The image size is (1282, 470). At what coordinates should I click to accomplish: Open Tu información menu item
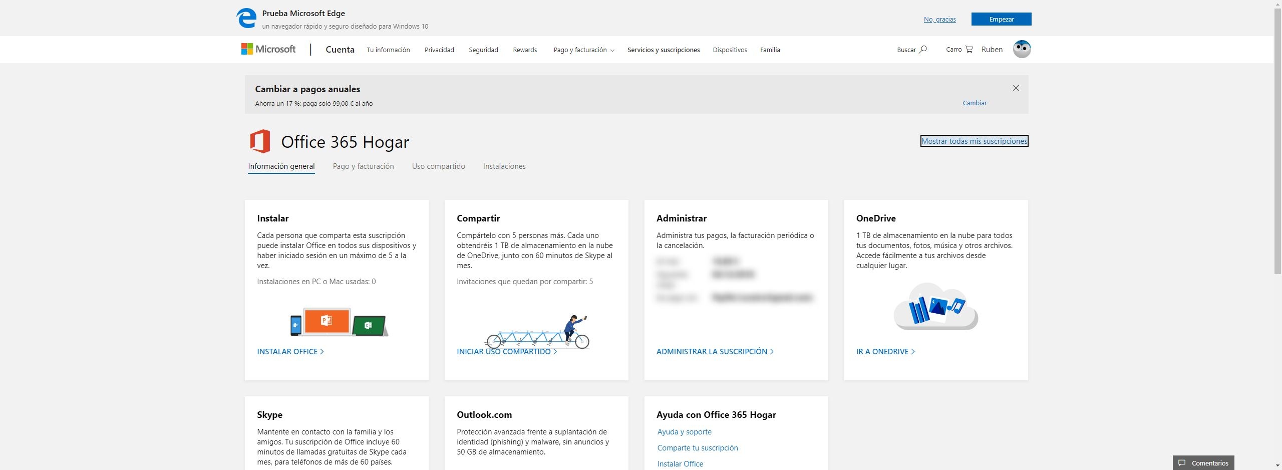point(388,50)
